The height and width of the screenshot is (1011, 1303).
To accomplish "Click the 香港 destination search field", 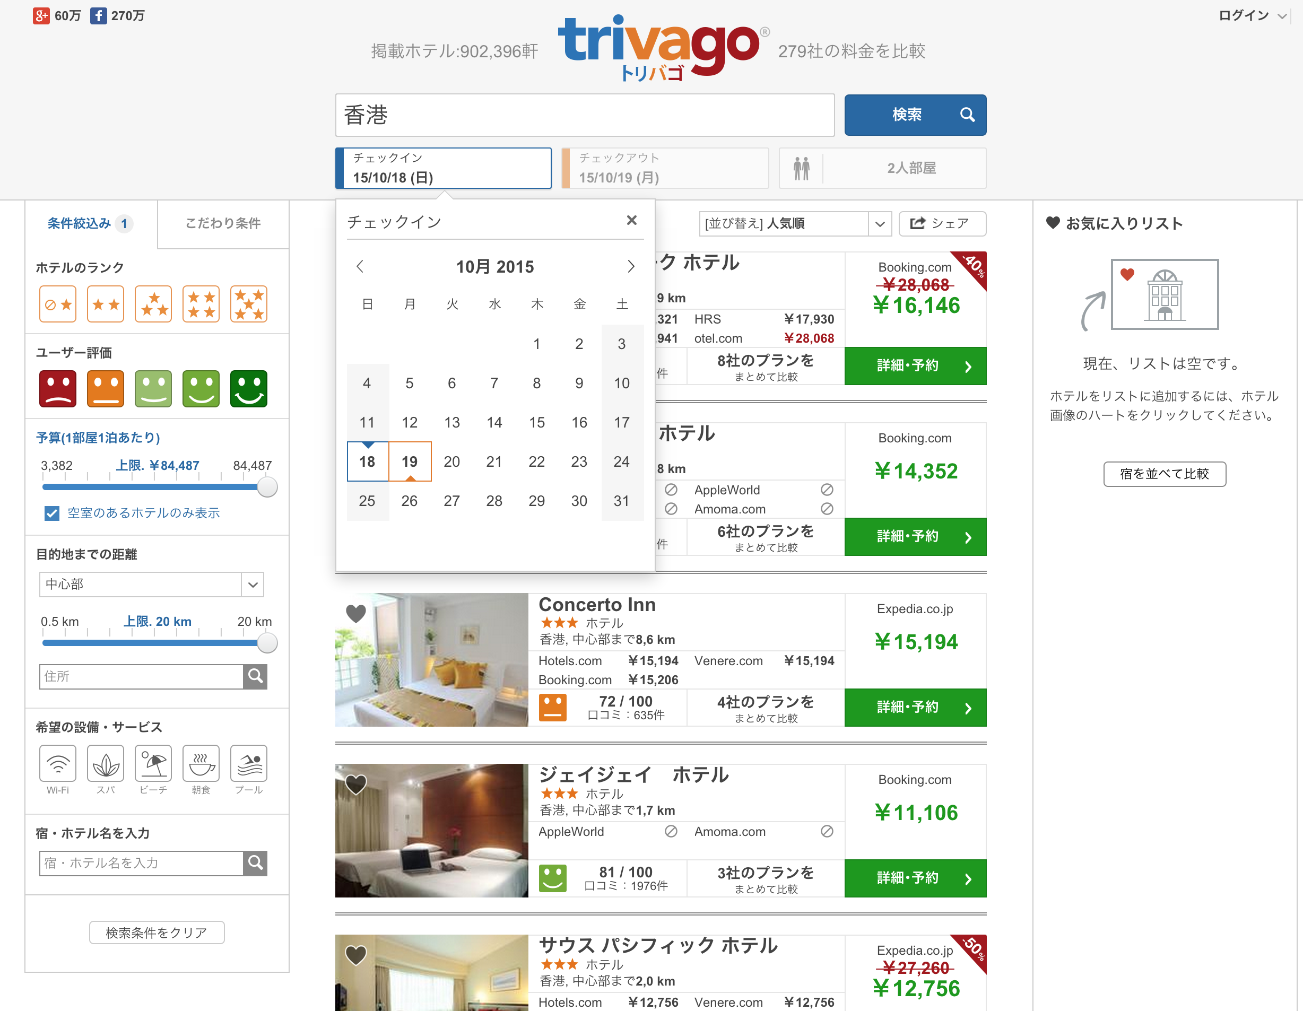I will [x=585, y=115].
